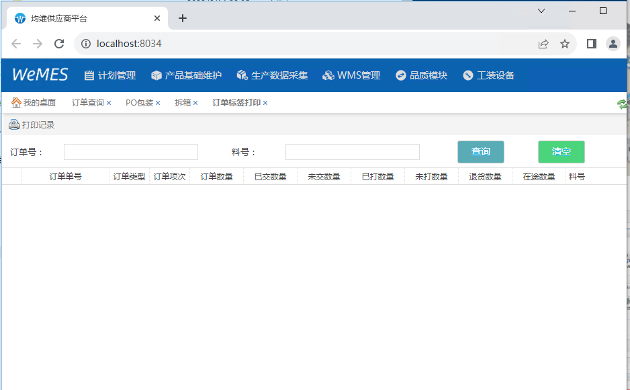The image size is (630, 390).
Task: Close the 订单标签打印 tab
Action: pyautogui.click(x=265, y=104)
